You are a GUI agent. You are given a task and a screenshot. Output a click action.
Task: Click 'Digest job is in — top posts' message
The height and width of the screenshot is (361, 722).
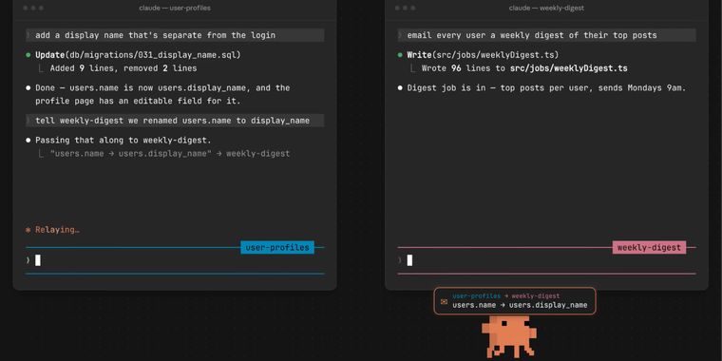546,88
